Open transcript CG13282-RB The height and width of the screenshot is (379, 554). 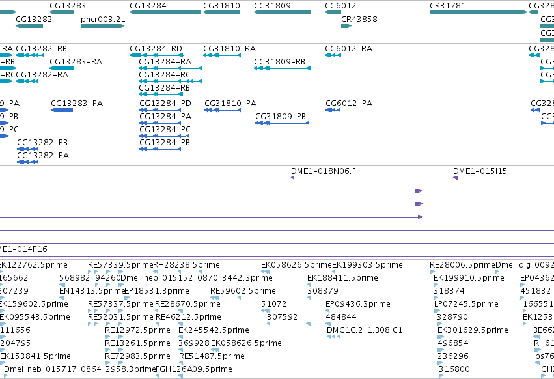[x=41, y=48]
